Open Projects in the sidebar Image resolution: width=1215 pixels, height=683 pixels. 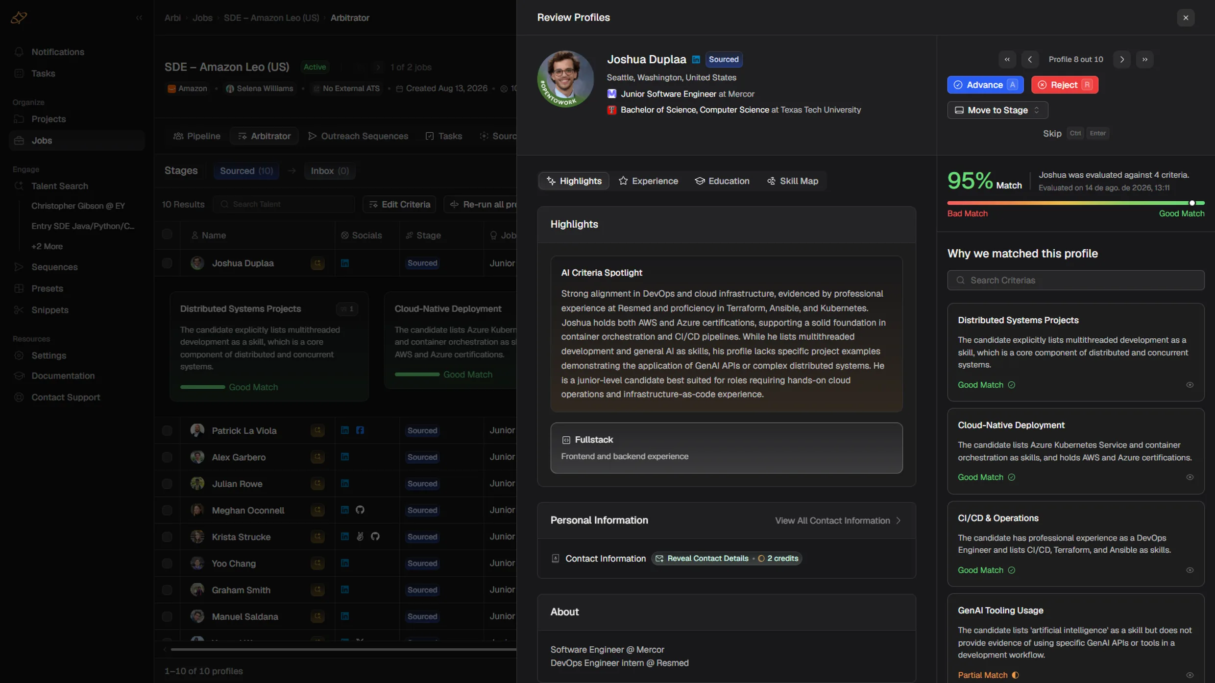[49, 119]
